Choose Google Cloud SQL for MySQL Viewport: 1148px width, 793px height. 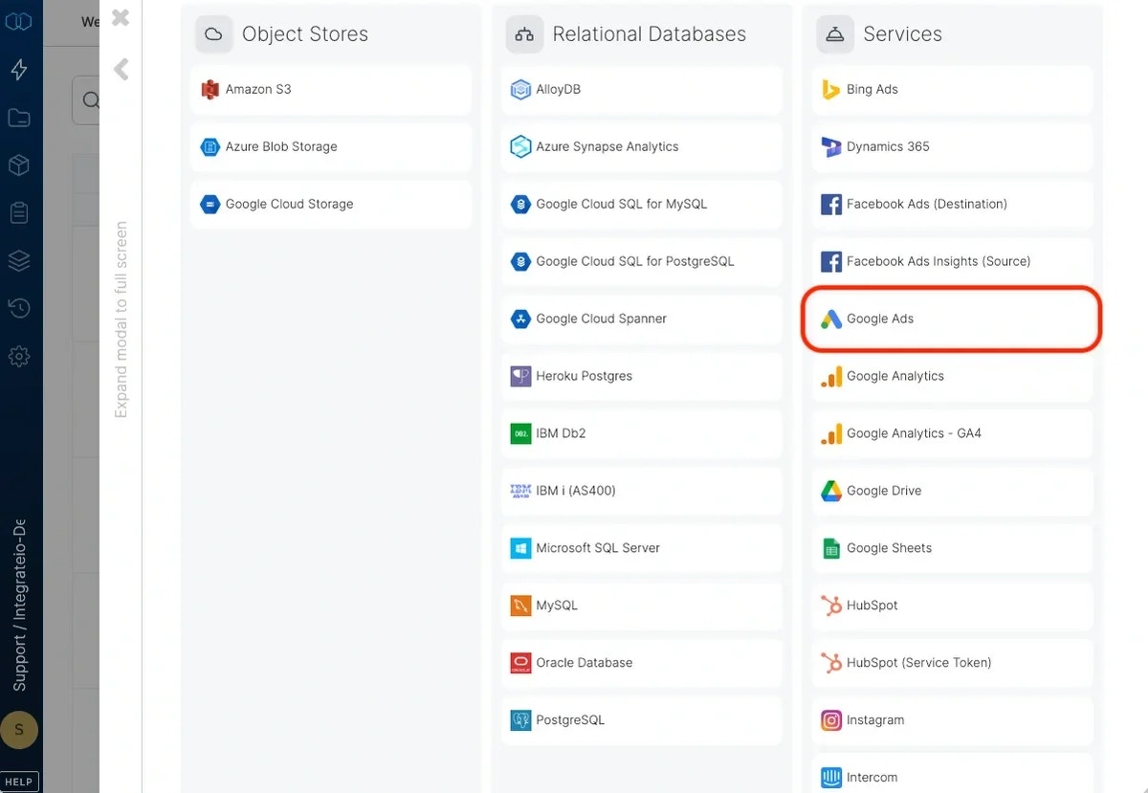pyautogui.click(x=641, y=204)
